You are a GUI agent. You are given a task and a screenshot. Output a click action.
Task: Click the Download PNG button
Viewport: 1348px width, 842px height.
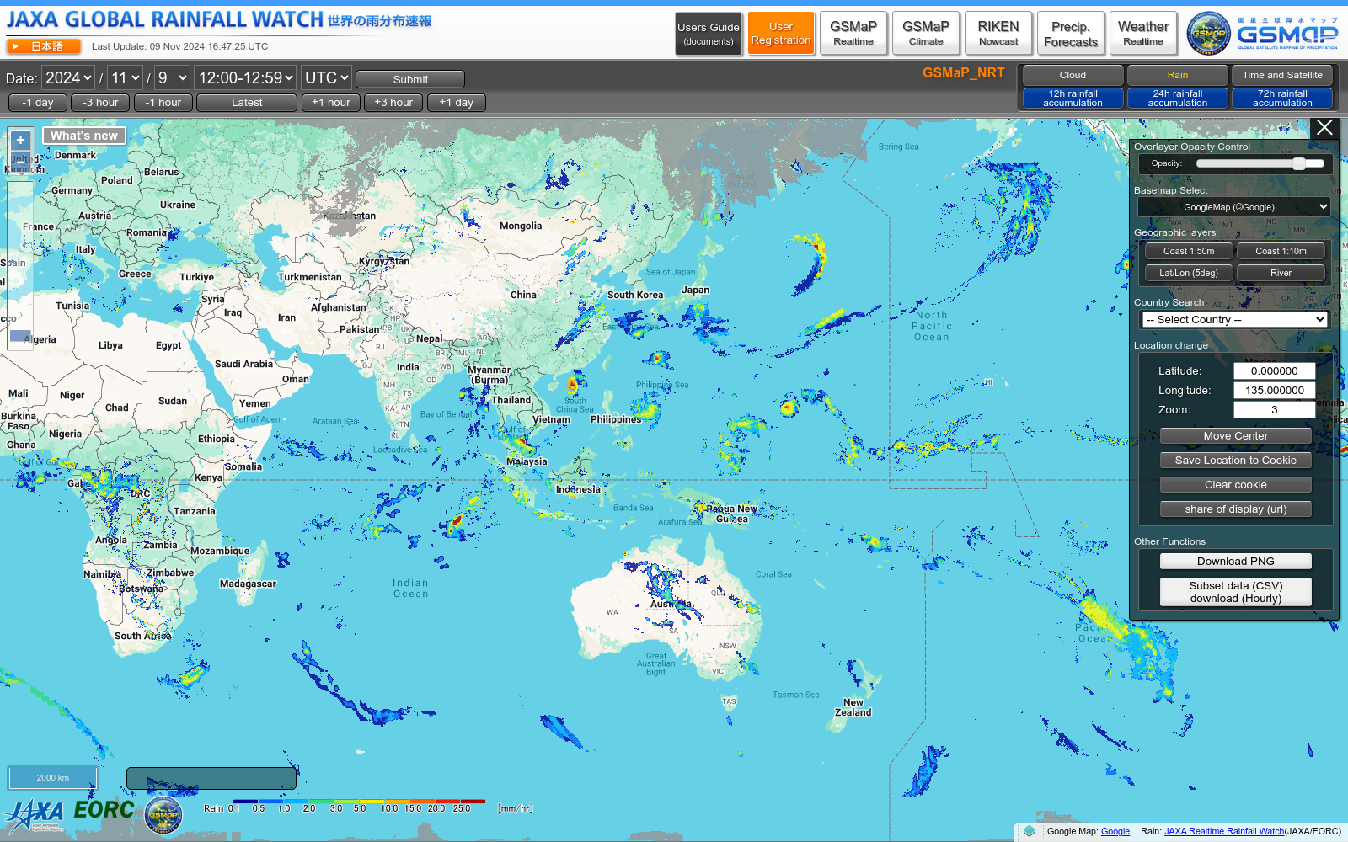pos(1235,561)
